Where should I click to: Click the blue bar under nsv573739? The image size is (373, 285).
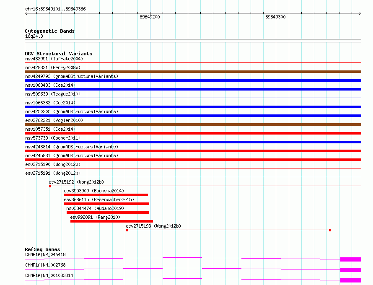[193, 142]
